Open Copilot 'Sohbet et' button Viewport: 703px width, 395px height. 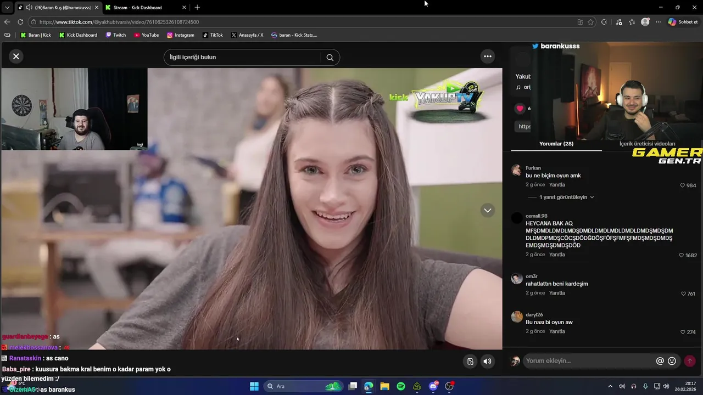(683, 22)
